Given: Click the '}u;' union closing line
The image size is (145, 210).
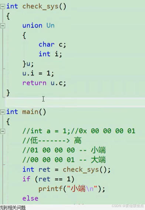Looking at the screenshot, I should (x=28, y=64).
